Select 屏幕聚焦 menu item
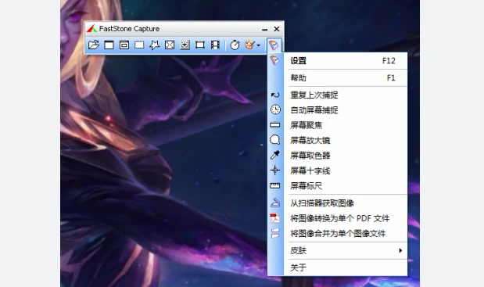The width and height of the screenshot is (484, 287). [x=337, y=125]
